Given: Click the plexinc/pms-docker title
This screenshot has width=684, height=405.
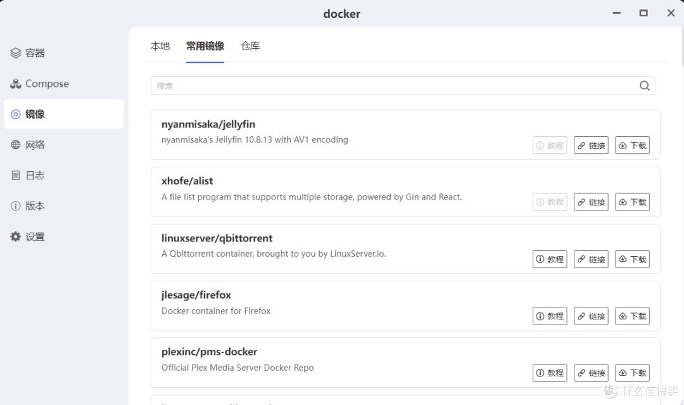Looking at the screenshot, I should 209,352.
